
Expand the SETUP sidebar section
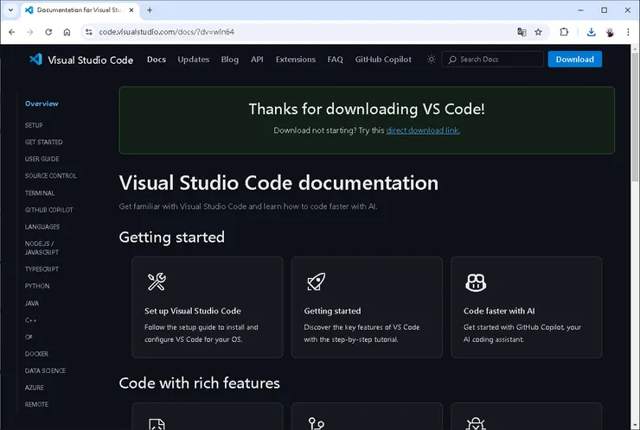[34, 125]
